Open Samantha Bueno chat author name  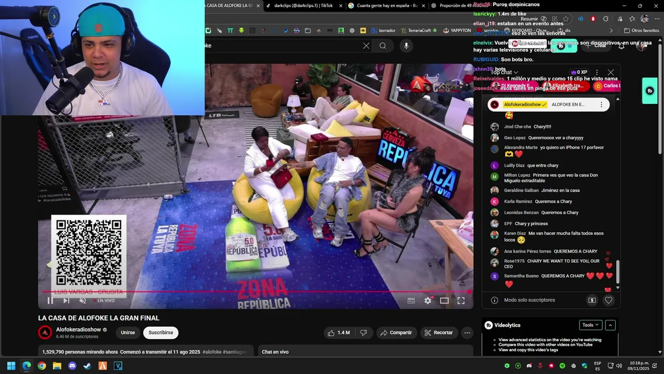pos(521,276)
